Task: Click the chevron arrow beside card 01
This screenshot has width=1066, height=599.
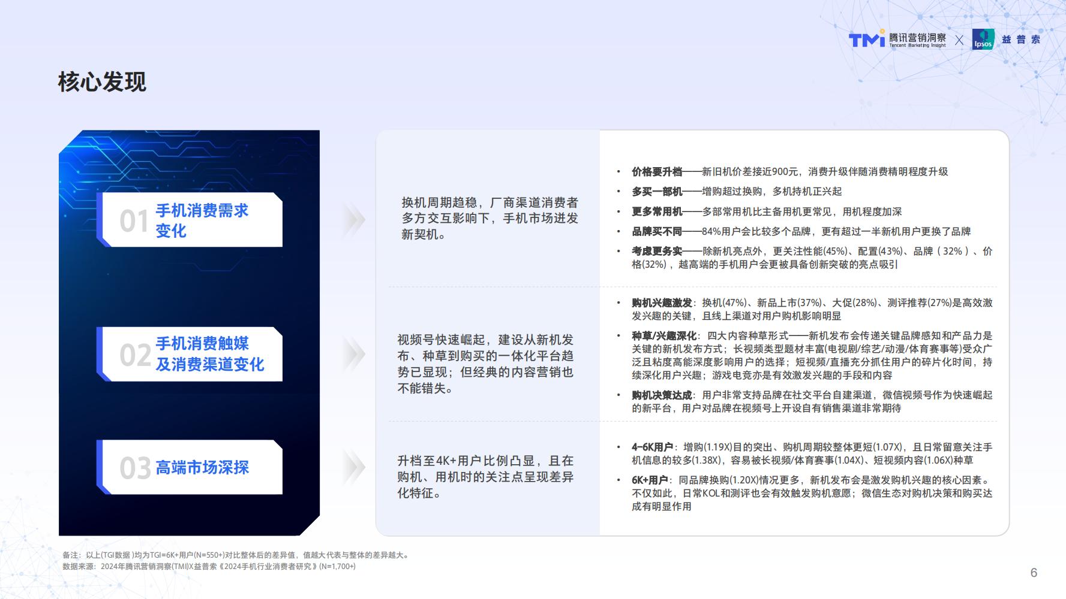Action: [355, 220]
